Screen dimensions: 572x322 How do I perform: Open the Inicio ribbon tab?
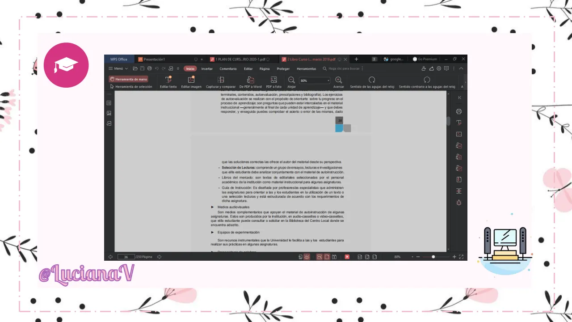coord(190,68)
